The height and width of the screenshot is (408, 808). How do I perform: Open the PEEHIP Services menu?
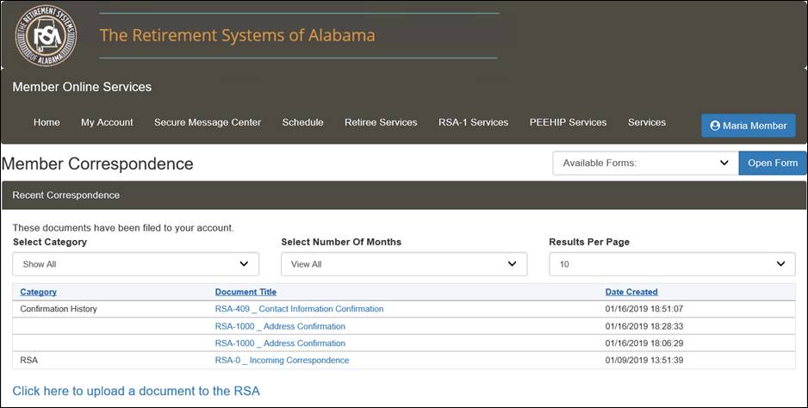[568, 122]
